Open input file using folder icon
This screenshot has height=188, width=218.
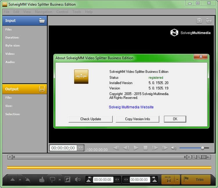(42, 21)
